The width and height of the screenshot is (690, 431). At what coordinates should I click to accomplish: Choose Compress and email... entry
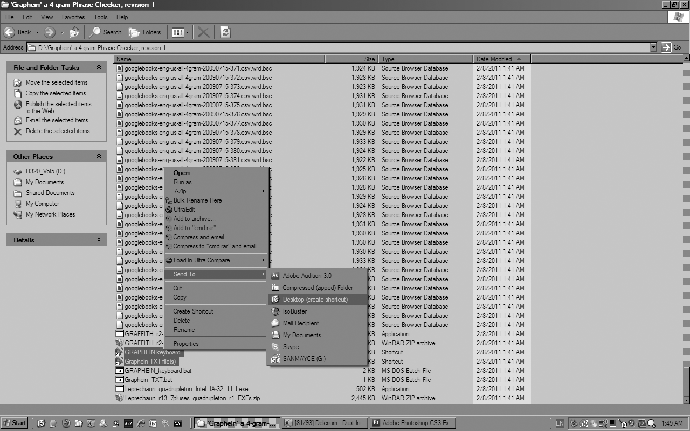[216, 237]
